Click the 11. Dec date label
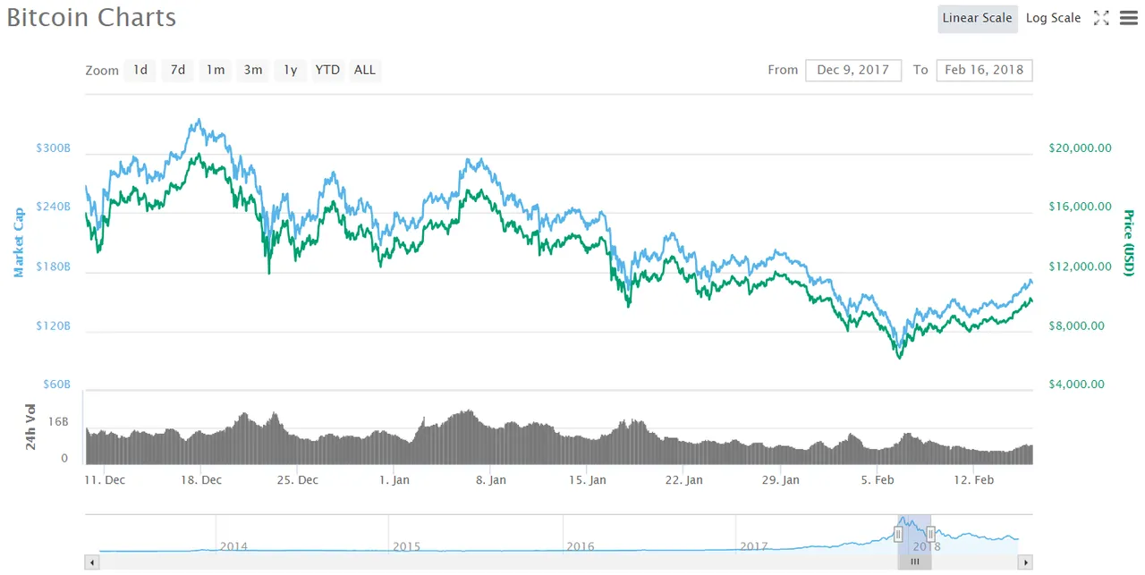The image size is (1145, 575). (104, 479)
